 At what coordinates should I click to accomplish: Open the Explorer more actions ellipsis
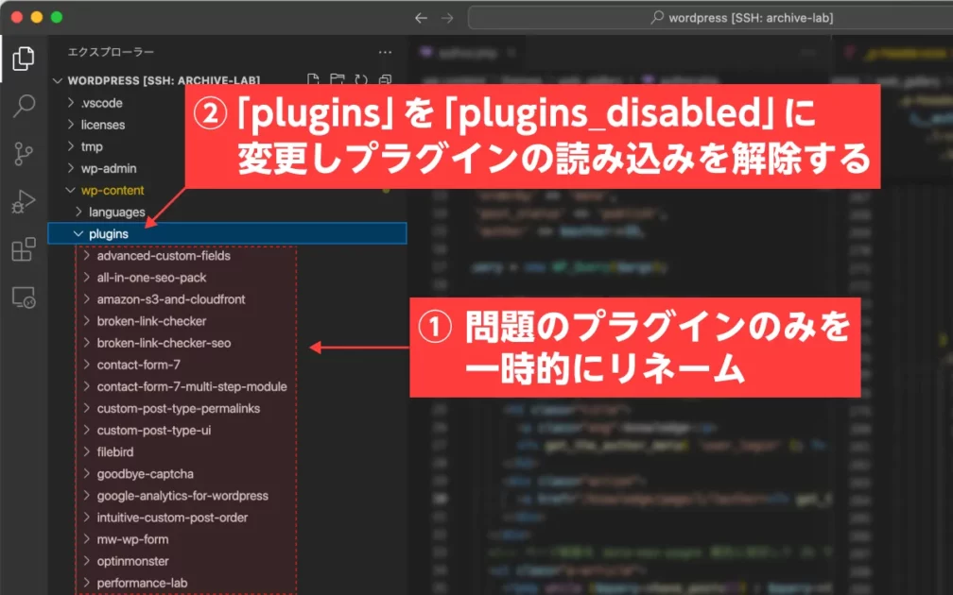pos(385,52)
